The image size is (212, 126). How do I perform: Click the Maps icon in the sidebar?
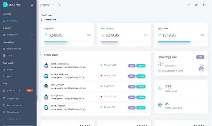click(x=4, y=76)
